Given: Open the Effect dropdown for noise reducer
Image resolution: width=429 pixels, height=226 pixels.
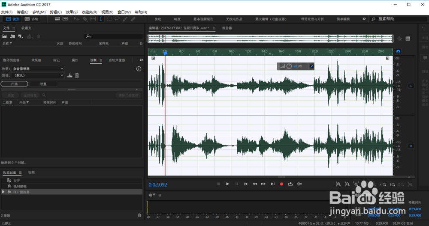Looking at the screenshot, I should coord(38,69).
